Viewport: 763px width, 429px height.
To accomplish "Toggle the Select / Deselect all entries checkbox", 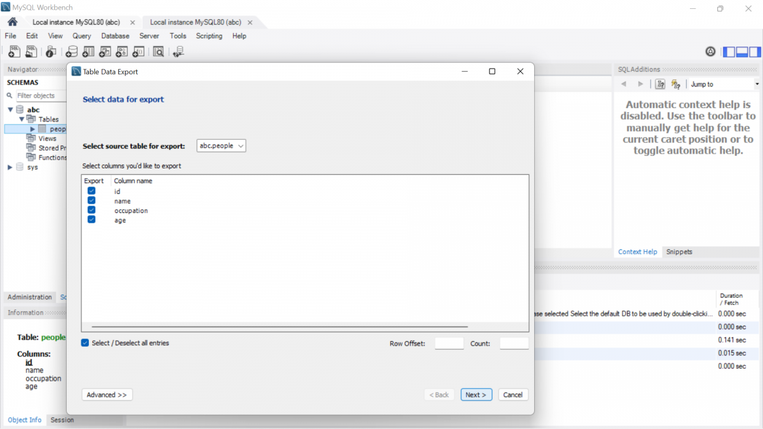I will pos(84,343).
